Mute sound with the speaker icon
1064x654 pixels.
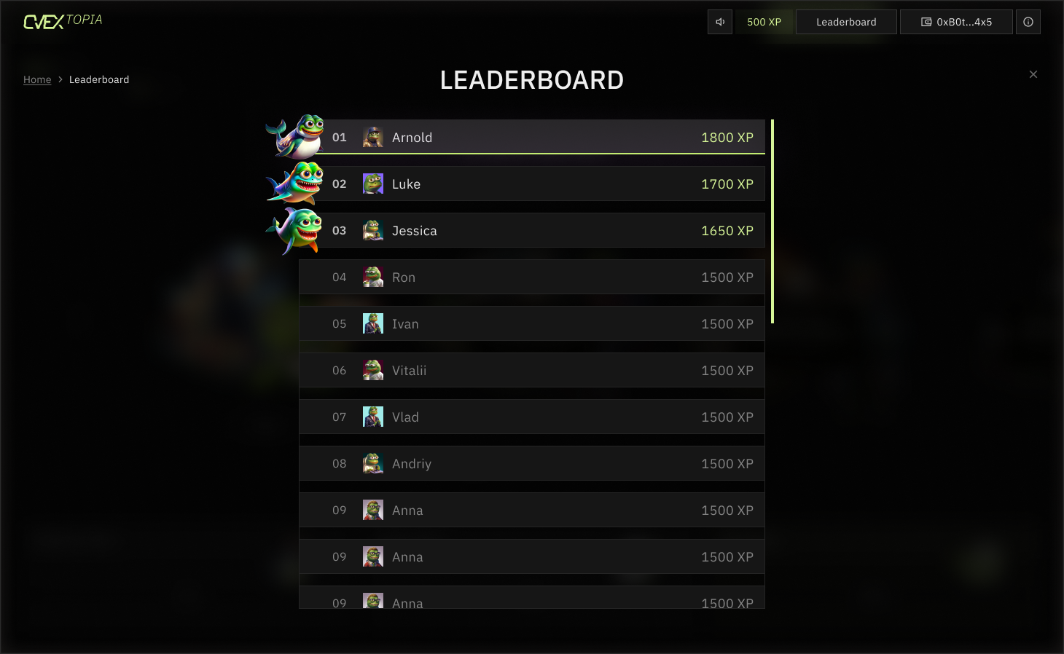720,22
